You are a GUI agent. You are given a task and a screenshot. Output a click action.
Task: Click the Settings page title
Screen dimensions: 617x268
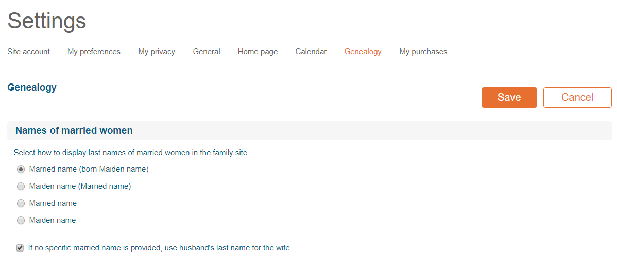click(x=47, y=21)
